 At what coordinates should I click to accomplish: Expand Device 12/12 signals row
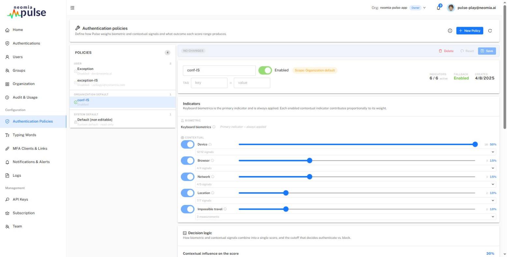346,152
